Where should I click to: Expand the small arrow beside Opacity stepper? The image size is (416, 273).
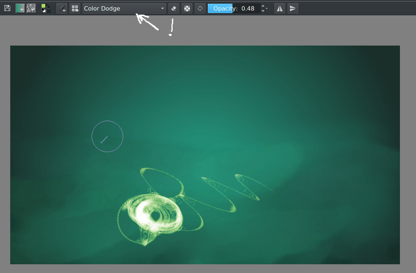(x=267, y=8)
